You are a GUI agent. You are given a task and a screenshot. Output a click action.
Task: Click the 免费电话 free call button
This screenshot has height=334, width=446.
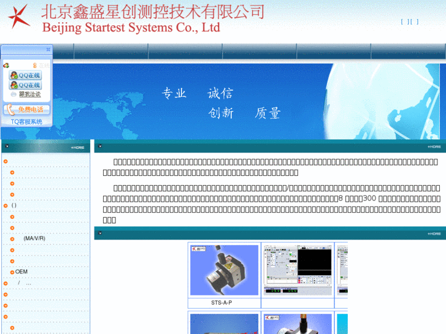(26, 110)
